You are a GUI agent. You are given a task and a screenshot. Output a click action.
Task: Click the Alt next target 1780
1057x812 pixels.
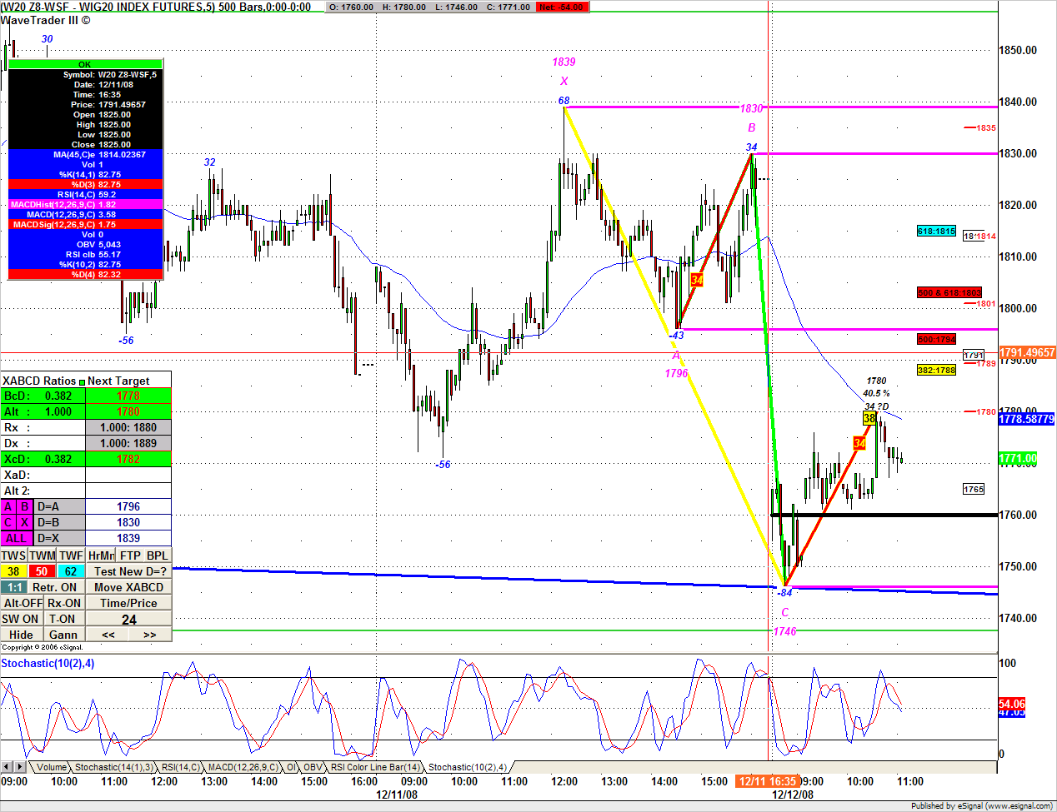(128, 411)
